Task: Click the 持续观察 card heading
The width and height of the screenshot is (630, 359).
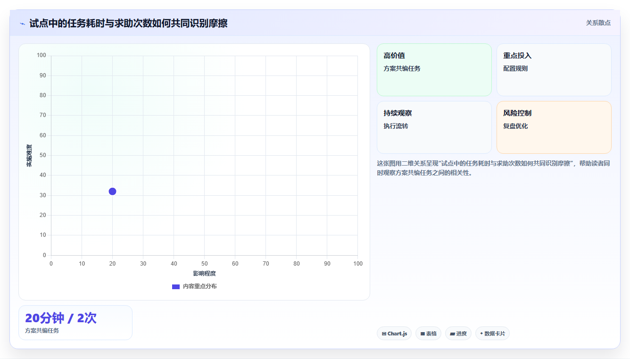Action: click(x=398, y=113)
